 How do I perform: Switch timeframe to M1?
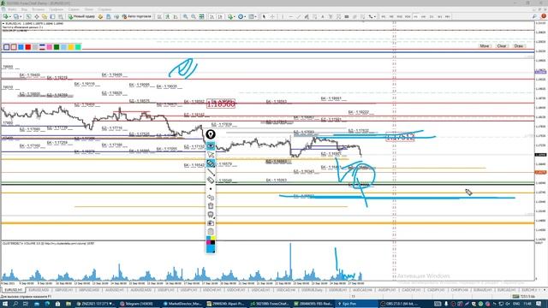pos(384,16)
